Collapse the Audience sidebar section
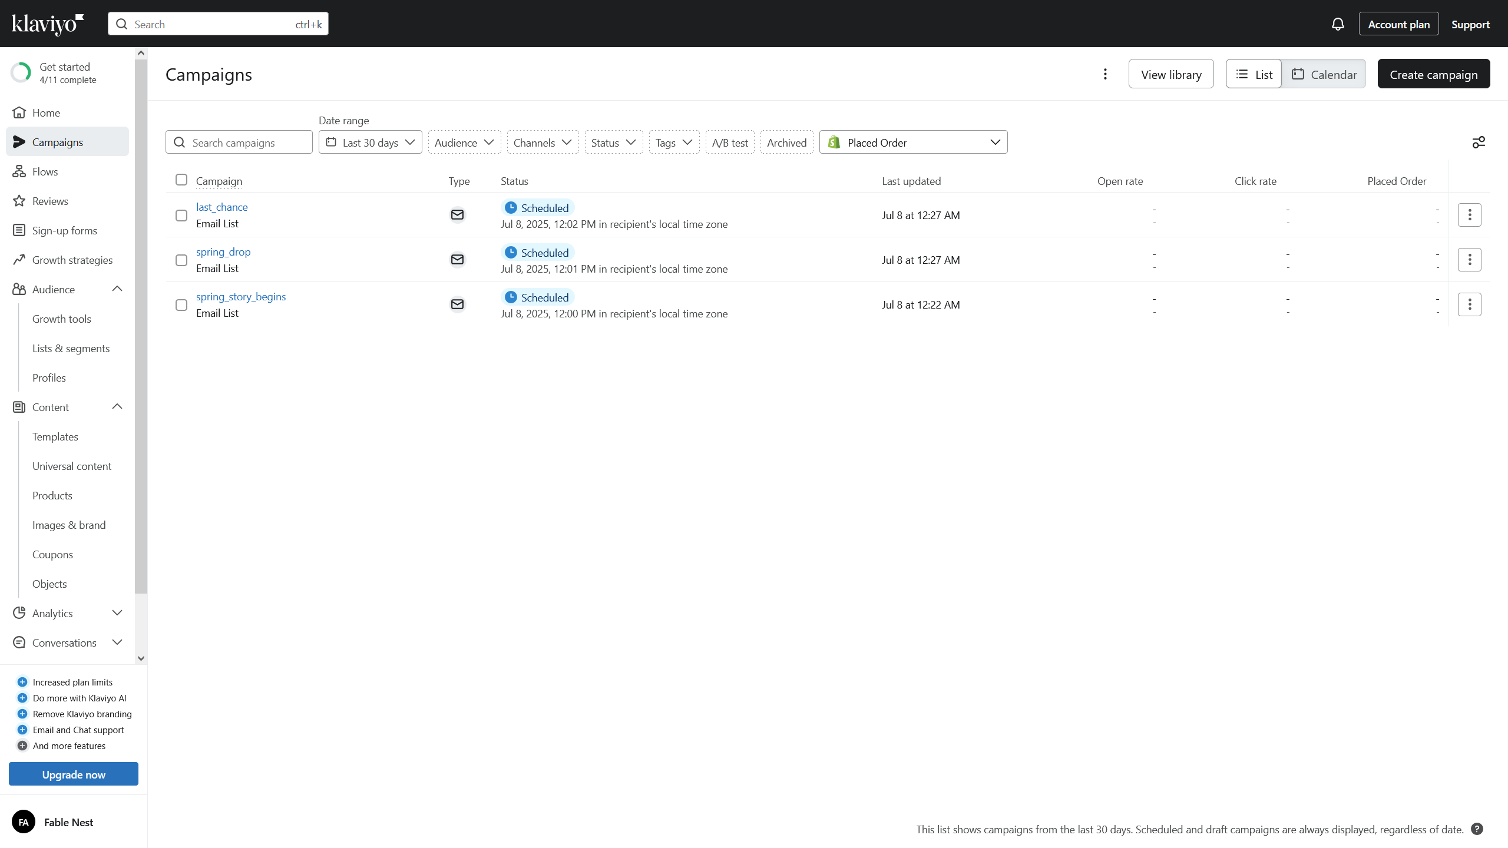The height and width of the screenshot is (848, 1508). 117,289
